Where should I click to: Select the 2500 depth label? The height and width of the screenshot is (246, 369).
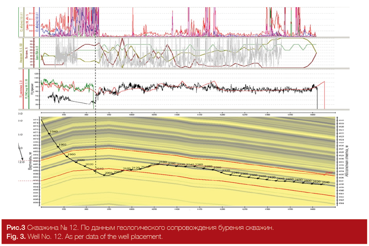[x=308, y=181]
